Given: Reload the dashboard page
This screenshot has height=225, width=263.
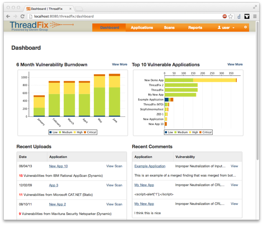Looking at the screenshot, I should [22, 16].
